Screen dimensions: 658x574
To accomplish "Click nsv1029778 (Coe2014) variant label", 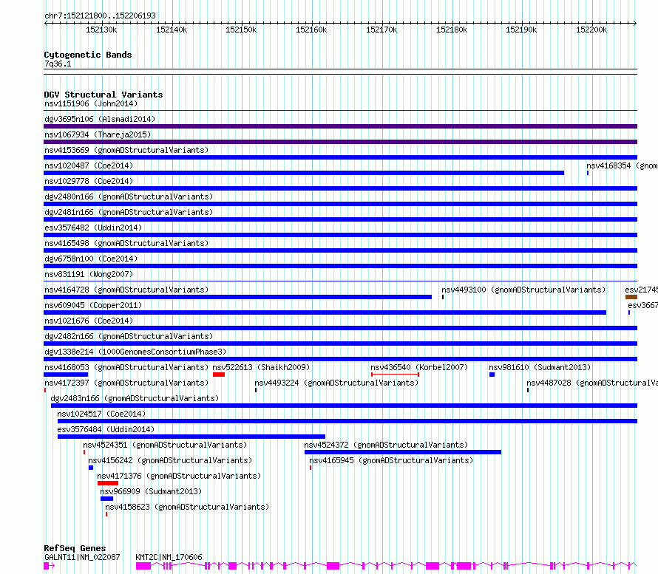I will [89, 181].
